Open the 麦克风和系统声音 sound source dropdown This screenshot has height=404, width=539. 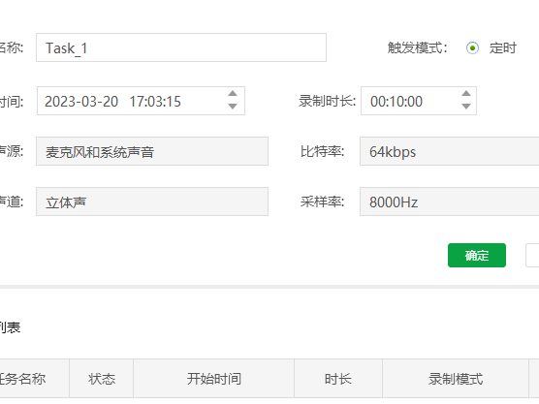click(x=152, y=151)
